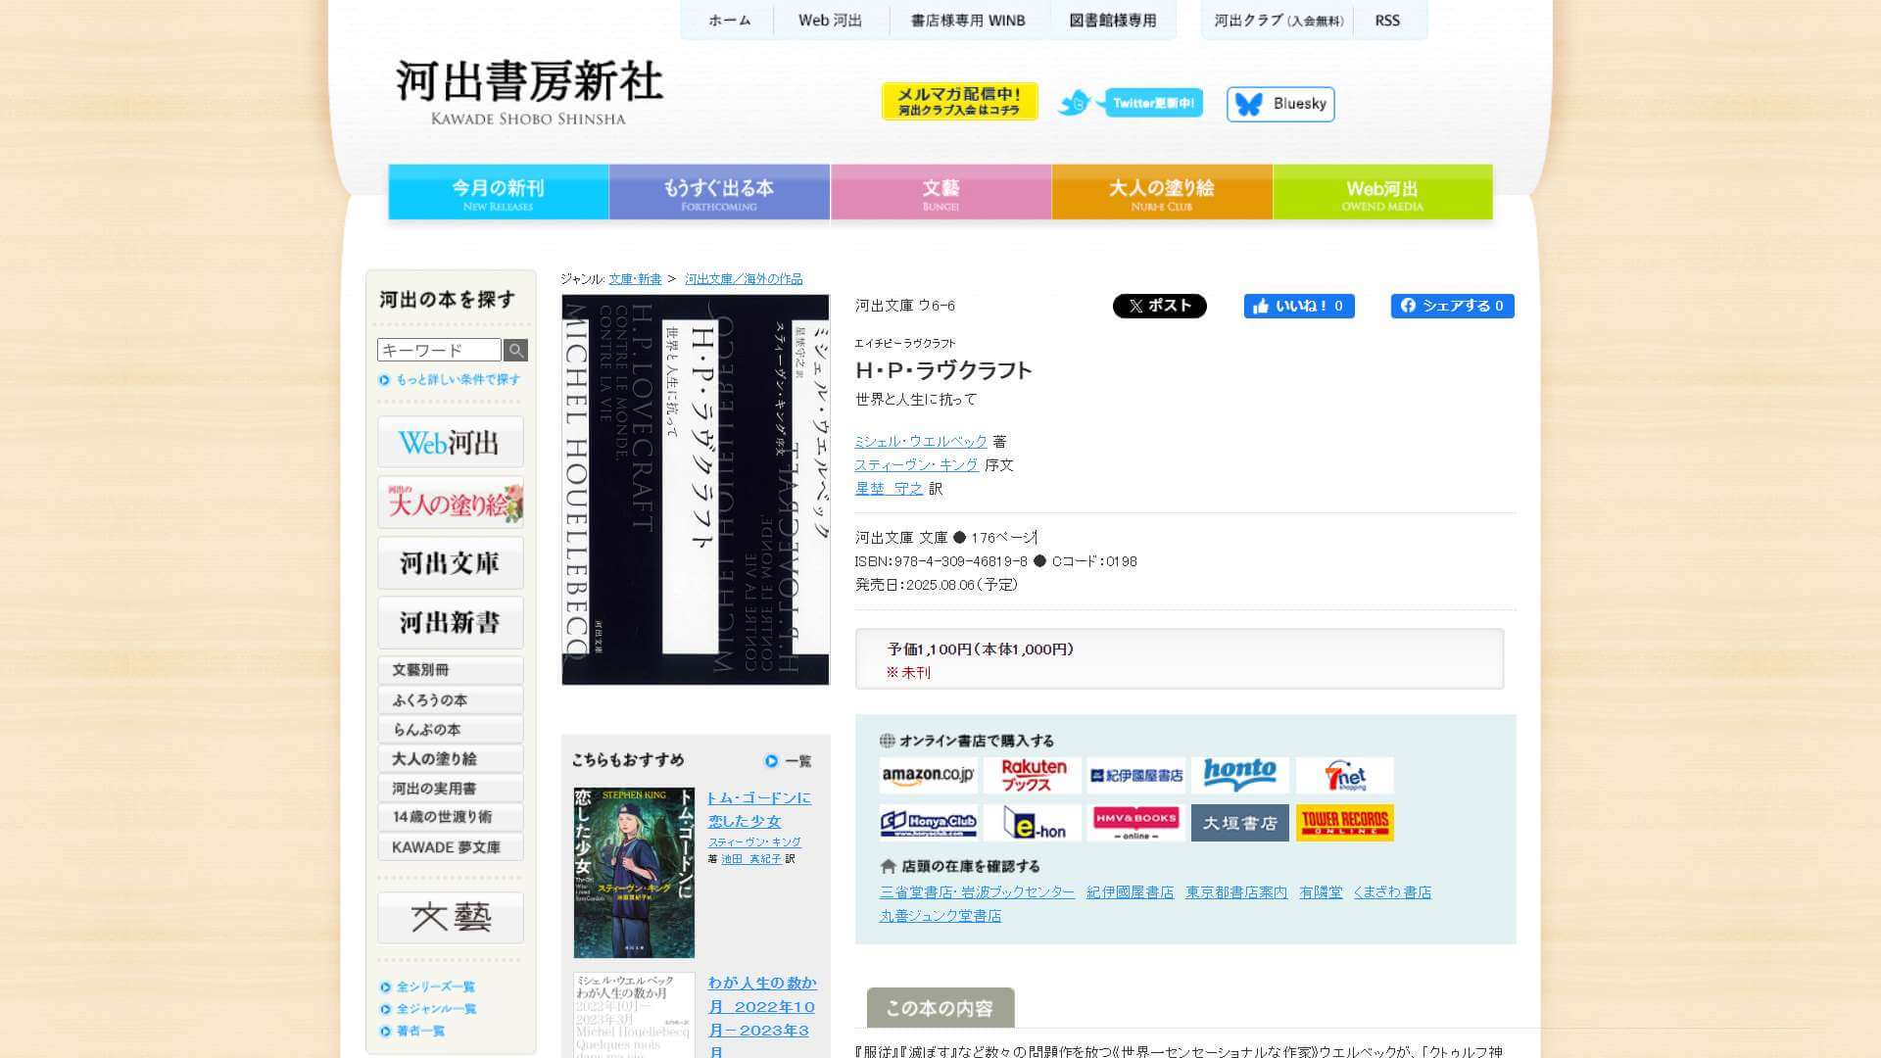
Task: Open the もうすぐ出る本 navigation tab
Action: [719, 192]
